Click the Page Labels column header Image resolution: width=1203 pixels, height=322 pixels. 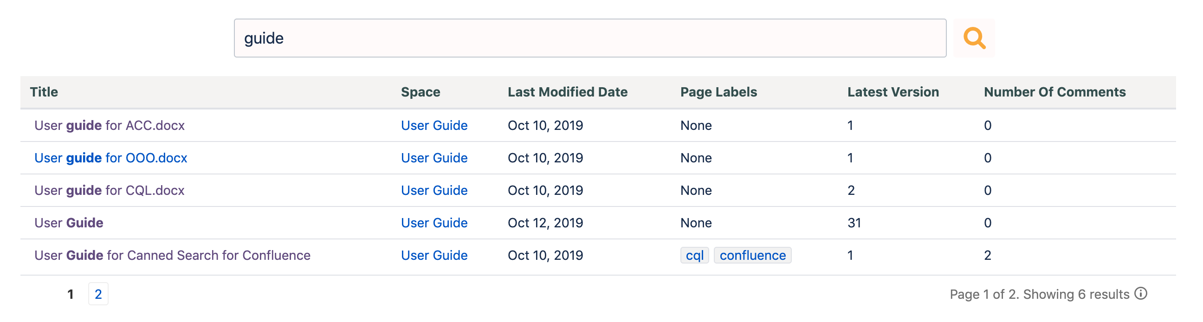point(719,92)
